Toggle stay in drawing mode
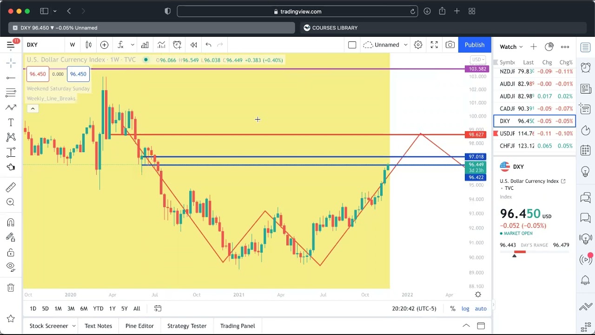Viewport: 595px width, 335px height. [x=11, y=237]
